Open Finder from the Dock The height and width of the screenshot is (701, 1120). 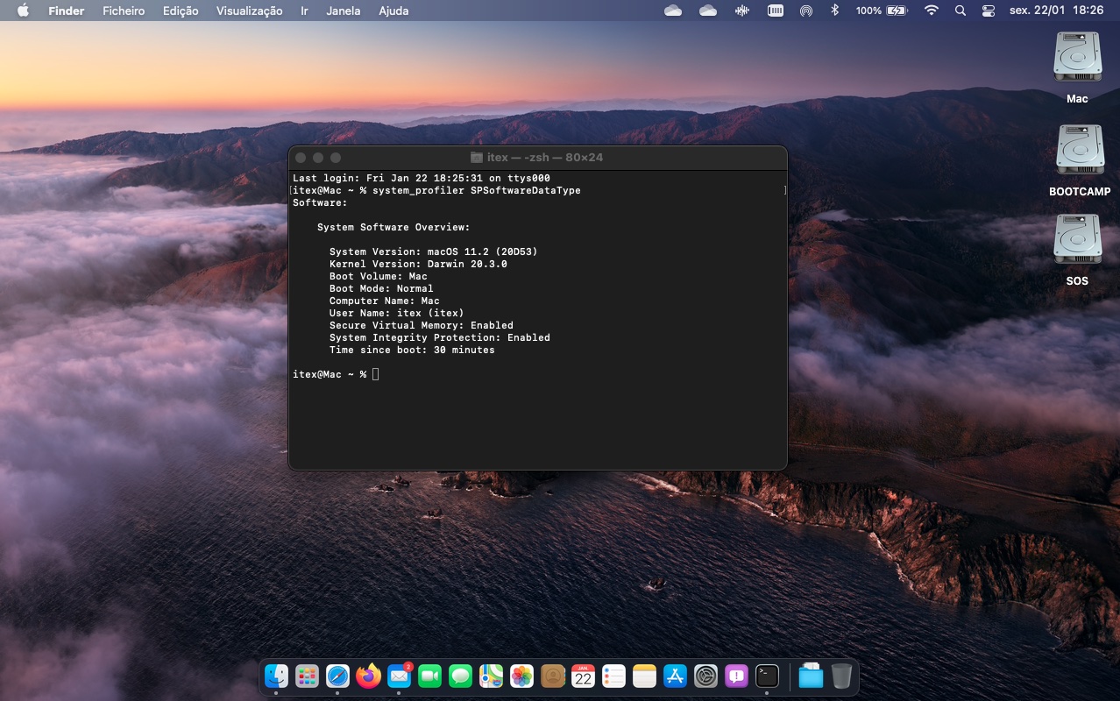(276, 676)
